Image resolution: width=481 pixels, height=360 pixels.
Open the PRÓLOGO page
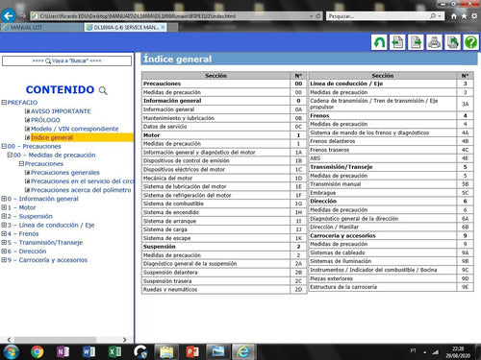tap(45, 120)
